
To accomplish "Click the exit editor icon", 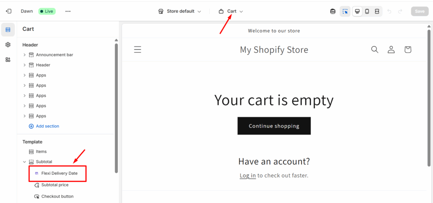I will pyautogui.click(x=8, y=11).
